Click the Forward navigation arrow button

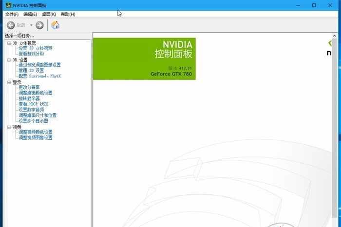tap(39, 25)
